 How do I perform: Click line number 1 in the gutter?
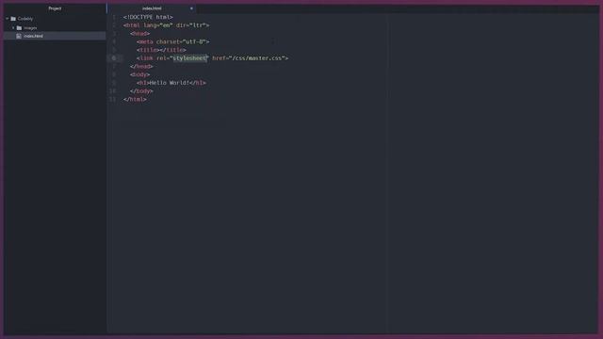[x=114, y=17]
